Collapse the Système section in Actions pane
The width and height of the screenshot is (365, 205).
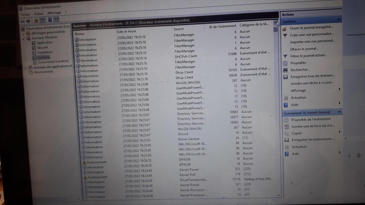338,19
